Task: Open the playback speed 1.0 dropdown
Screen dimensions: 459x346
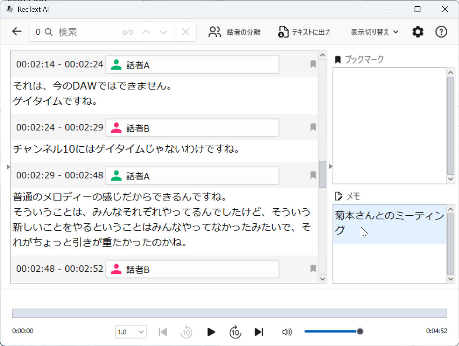Action: (131, 332)
